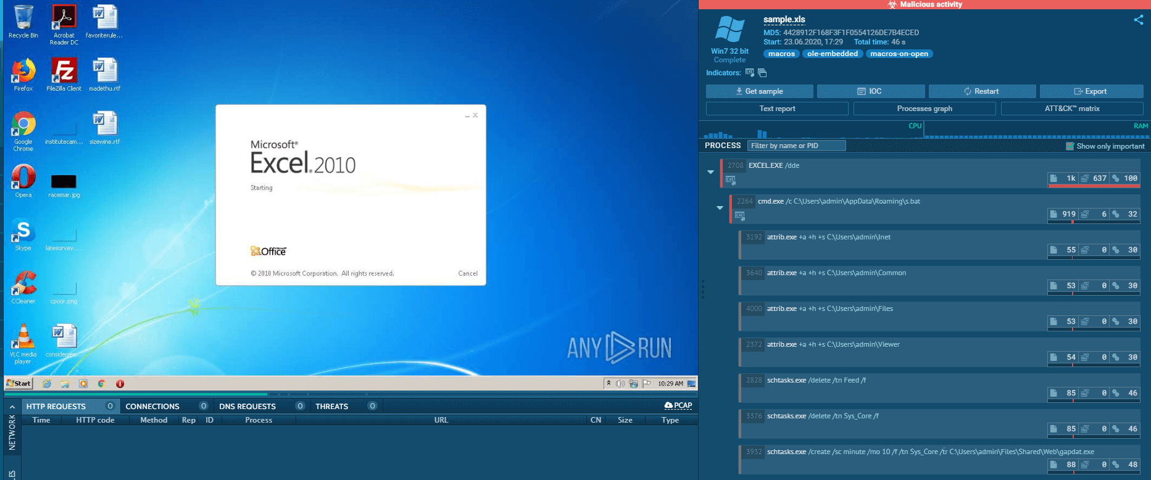Select the Acrobat Reader DC desktop icon
Viewport: 1151px width, 480px height.
click(64, 25)
